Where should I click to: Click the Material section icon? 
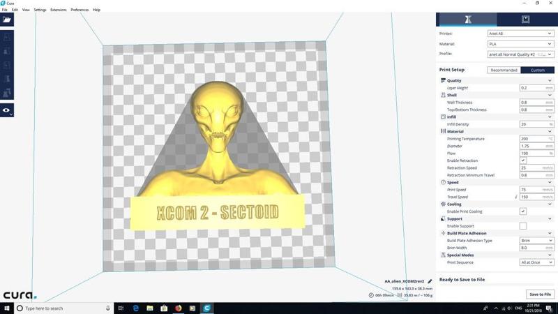click(x=443, y=131)
